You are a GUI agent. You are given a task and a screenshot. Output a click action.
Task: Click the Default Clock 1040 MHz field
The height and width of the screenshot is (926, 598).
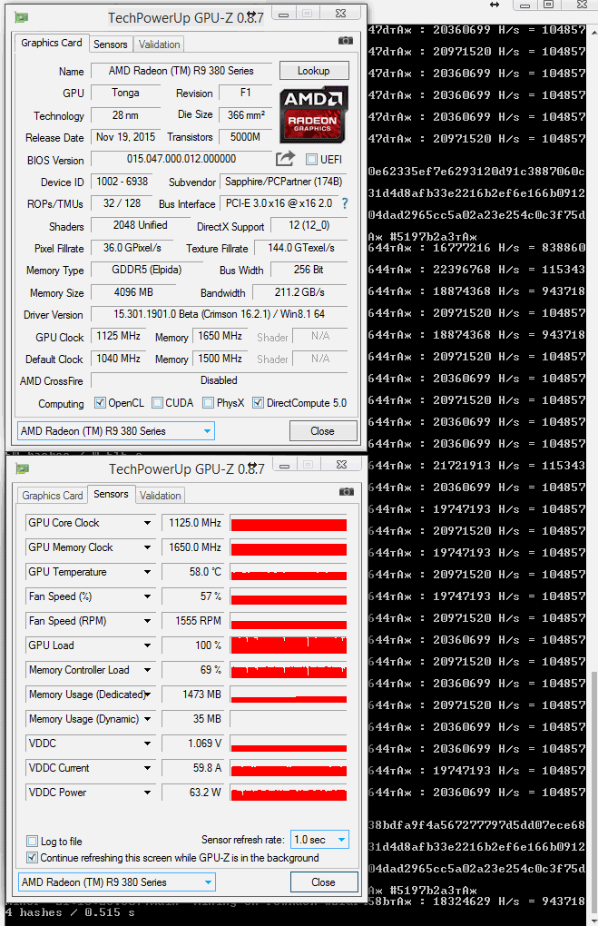tap(119, 359)
